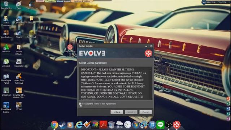The height and width of the screenshot is (130, 231).
Task: Open Evolve from the dock
Action: pos(177,125)
